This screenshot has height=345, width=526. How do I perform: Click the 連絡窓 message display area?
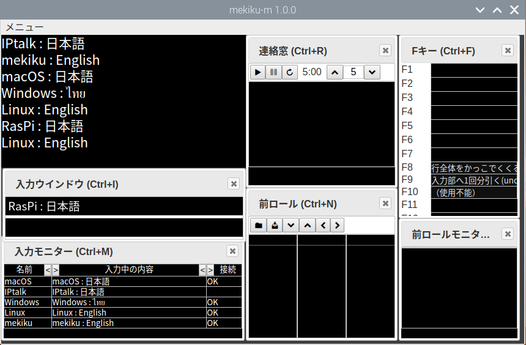322,124
